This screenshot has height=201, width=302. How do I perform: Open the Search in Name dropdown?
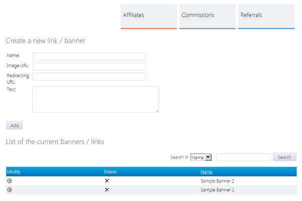click(201, 157)
